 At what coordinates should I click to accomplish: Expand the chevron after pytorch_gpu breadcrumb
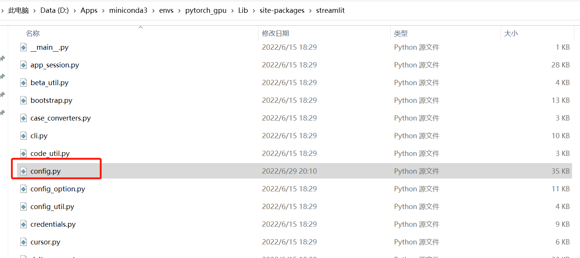click(232, 11)
